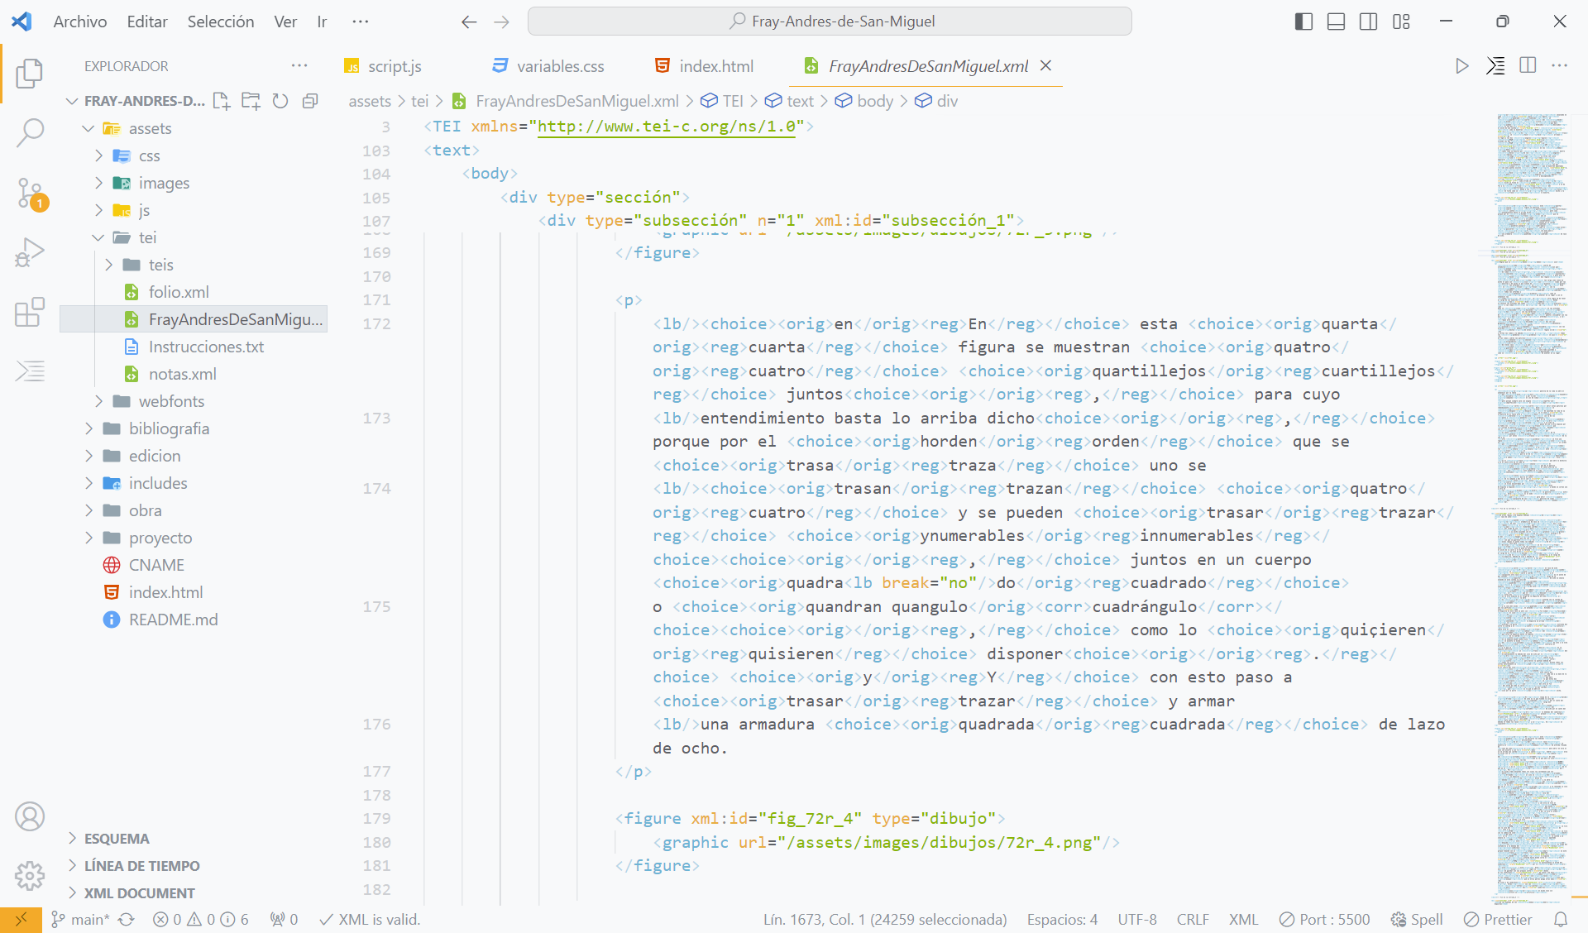The image size is (1588, 933).
Task: Open remote window button in status bar
Action: point(21,919)
